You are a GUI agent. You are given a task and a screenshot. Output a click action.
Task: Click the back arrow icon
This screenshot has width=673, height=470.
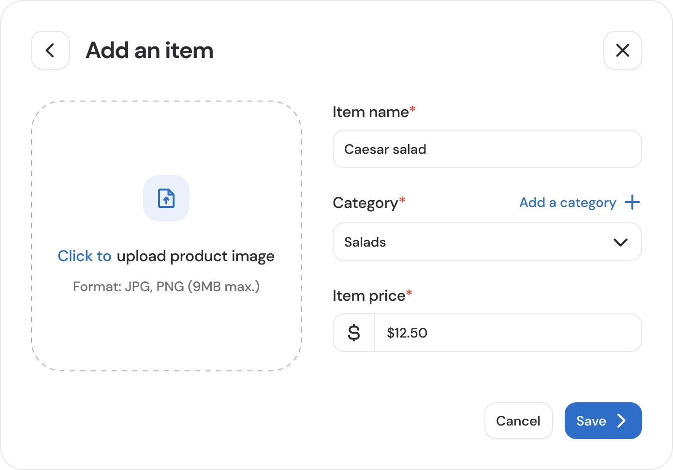[50, 50]
